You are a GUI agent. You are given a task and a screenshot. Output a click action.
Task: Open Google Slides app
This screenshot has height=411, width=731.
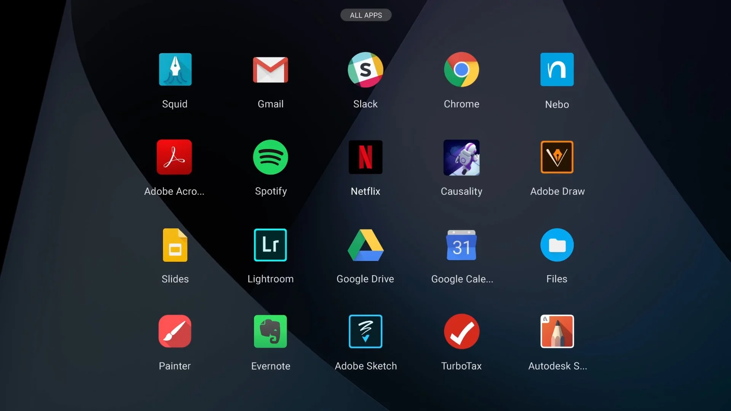click(x=175, y=245)
